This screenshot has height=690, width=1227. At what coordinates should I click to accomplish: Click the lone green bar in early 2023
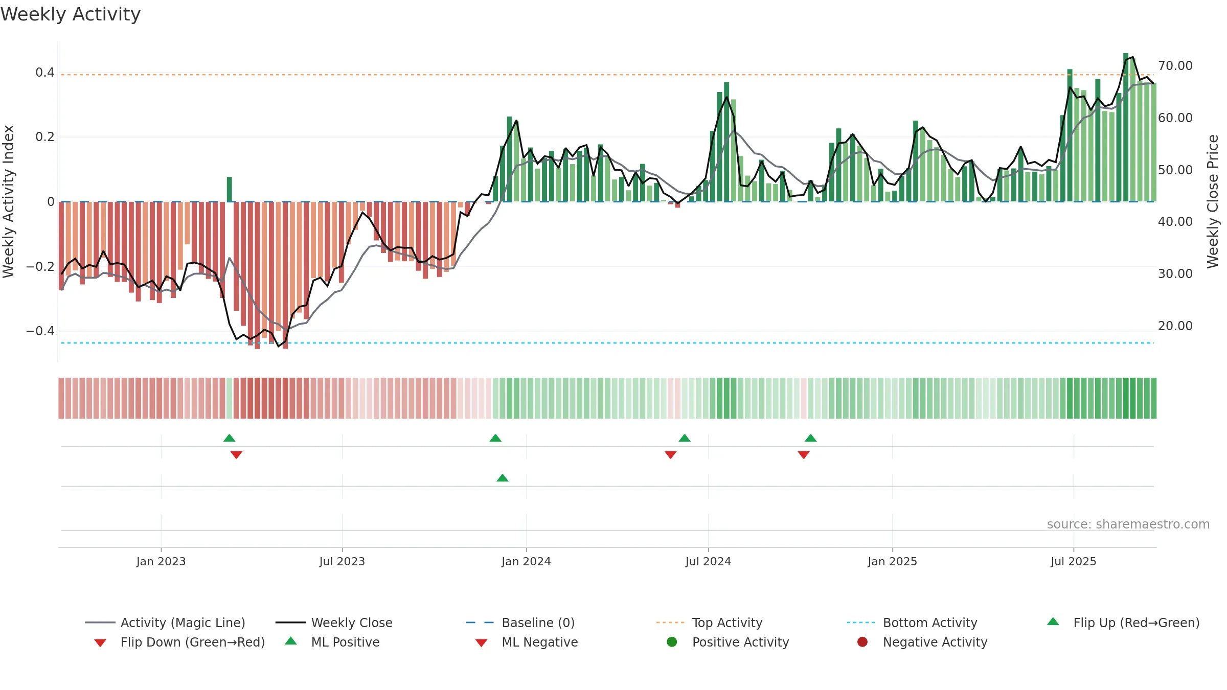(x=230, y=189)
